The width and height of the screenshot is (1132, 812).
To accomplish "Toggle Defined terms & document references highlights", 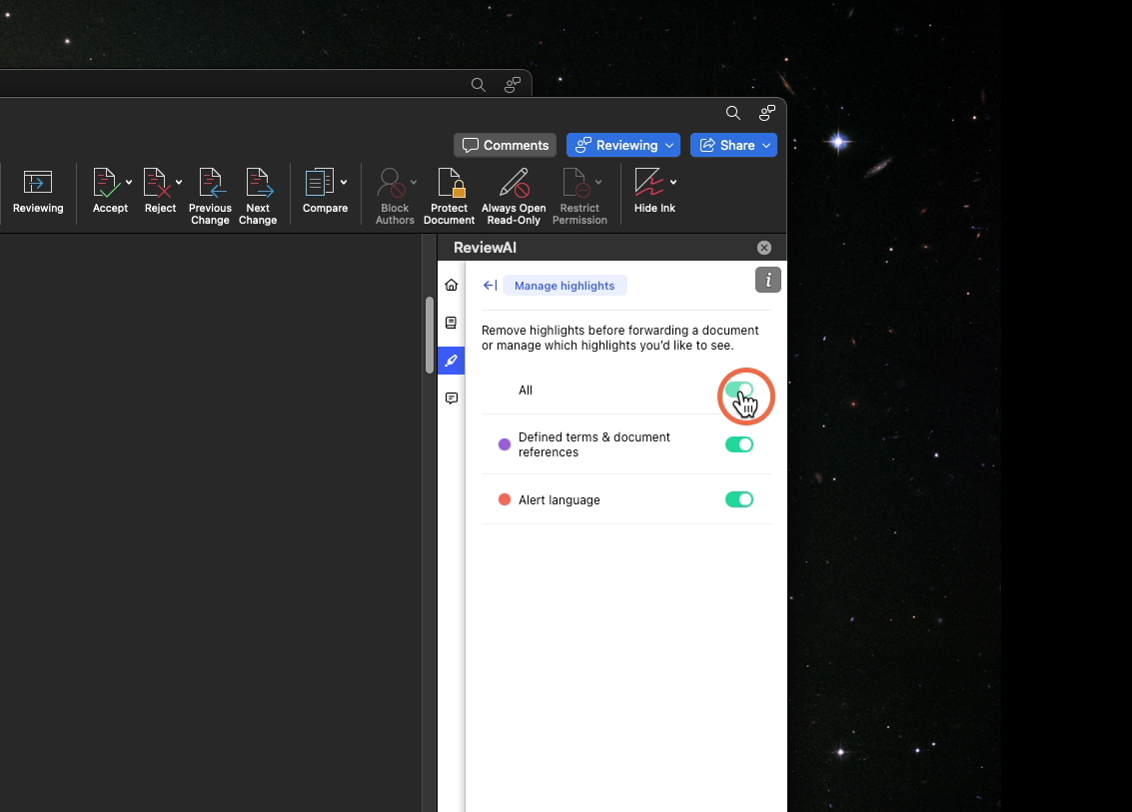I will (739, 444).
